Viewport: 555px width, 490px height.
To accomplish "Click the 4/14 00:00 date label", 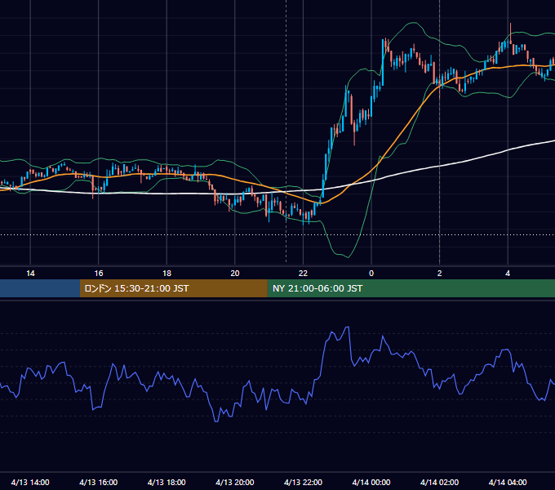I will click(x=371, y=482).
